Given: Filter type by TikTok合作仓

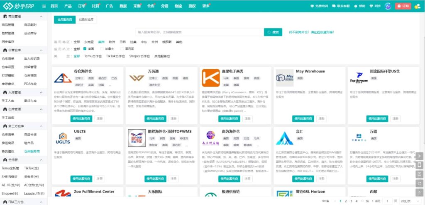Looking at the screenshot, I should (x=115, y=56).
